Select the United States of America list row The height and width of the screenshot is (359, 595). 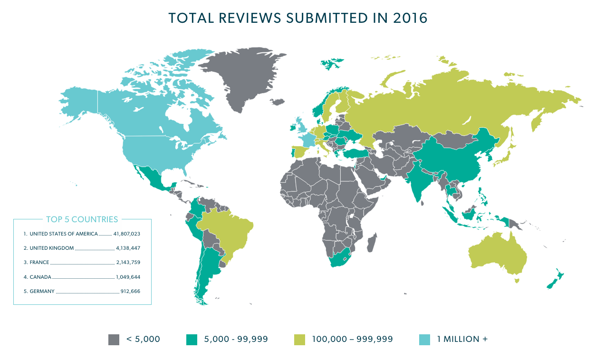click(x=82, y=234)
